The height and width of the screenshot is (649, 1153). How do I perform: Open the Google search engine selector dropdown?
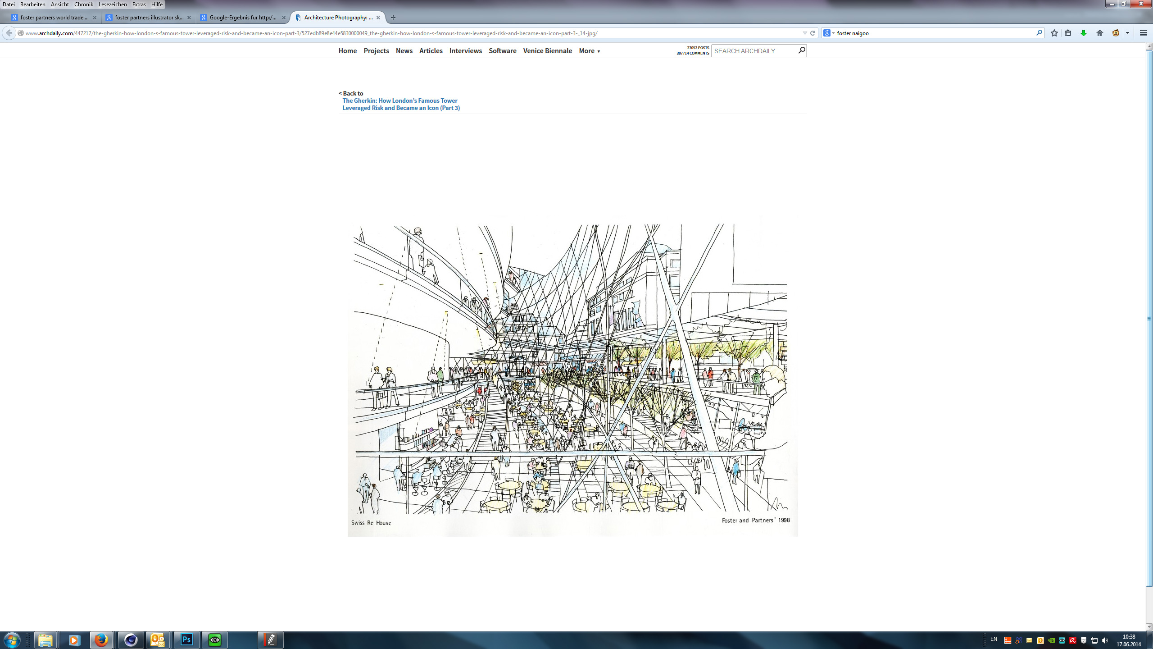833,33
